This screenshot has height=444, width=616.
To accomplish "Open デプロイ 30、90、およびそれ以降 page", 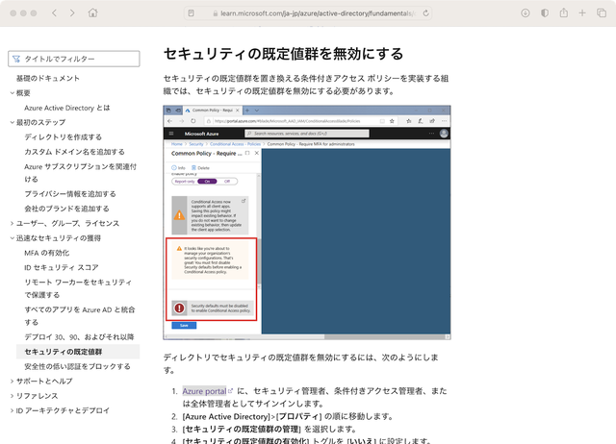I will coord(79,337).
